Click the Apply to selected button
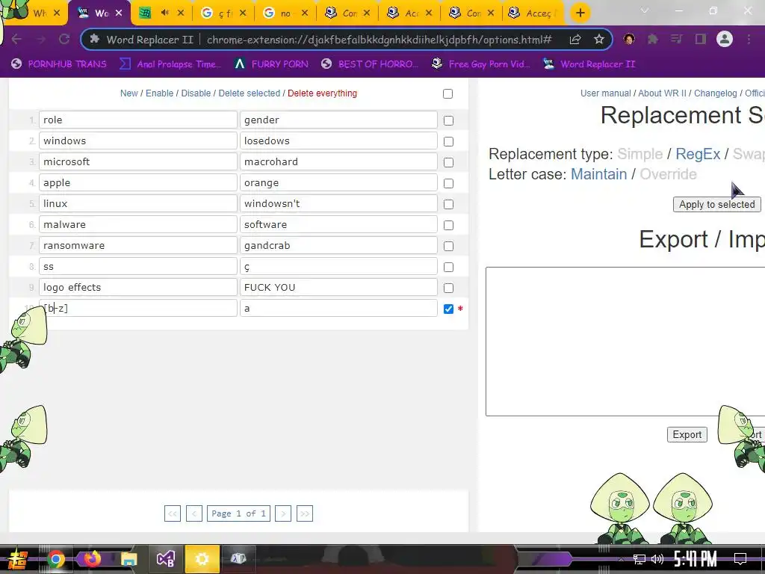This screenshot has width=765, height=574. 716,205
